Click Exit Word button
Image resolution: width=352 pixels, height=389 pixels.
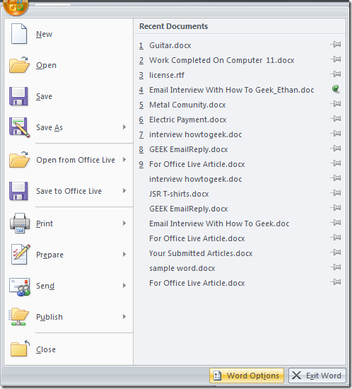point(317,376)
